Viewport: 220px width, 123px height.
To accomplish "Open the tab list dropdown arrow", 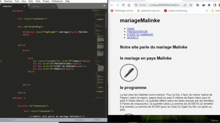I will (104, 6).
